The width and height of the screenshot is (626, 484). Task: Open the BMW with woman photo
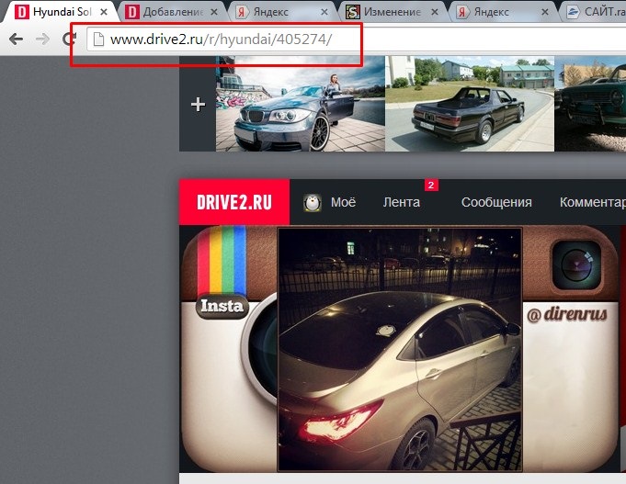(301, 104)
